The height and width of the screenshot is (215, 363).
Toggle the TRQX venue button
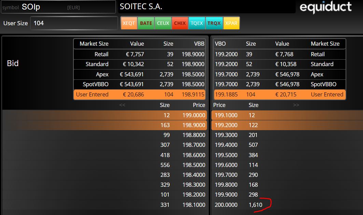(214, 23)
